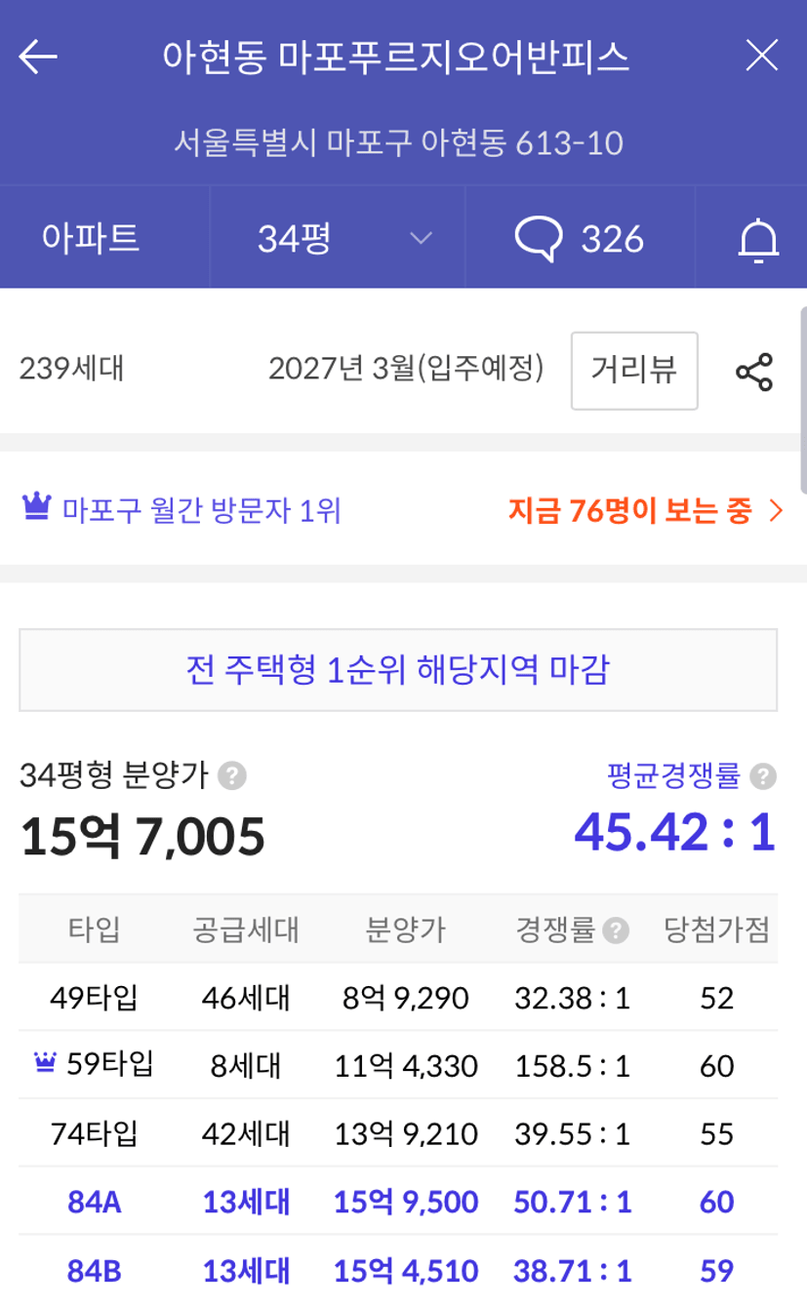Tap the 15억 9,500 price cell

(406, 1202)
